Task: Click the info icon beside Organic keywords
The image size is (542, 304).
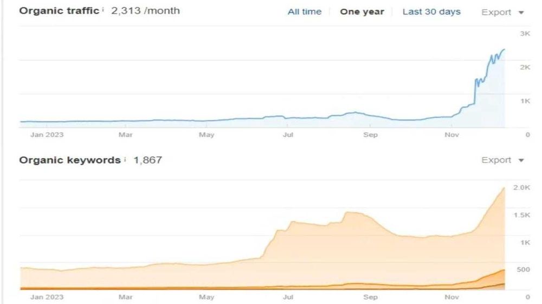Action: (125, 160)
